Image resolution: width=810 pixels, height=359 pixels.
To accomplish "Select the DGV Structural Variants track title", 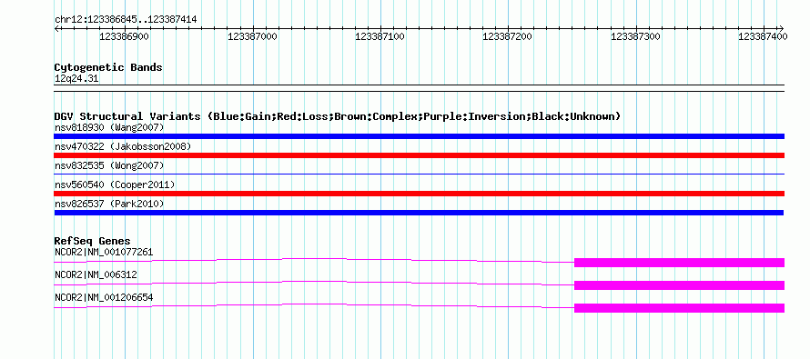I will [338, 116].
